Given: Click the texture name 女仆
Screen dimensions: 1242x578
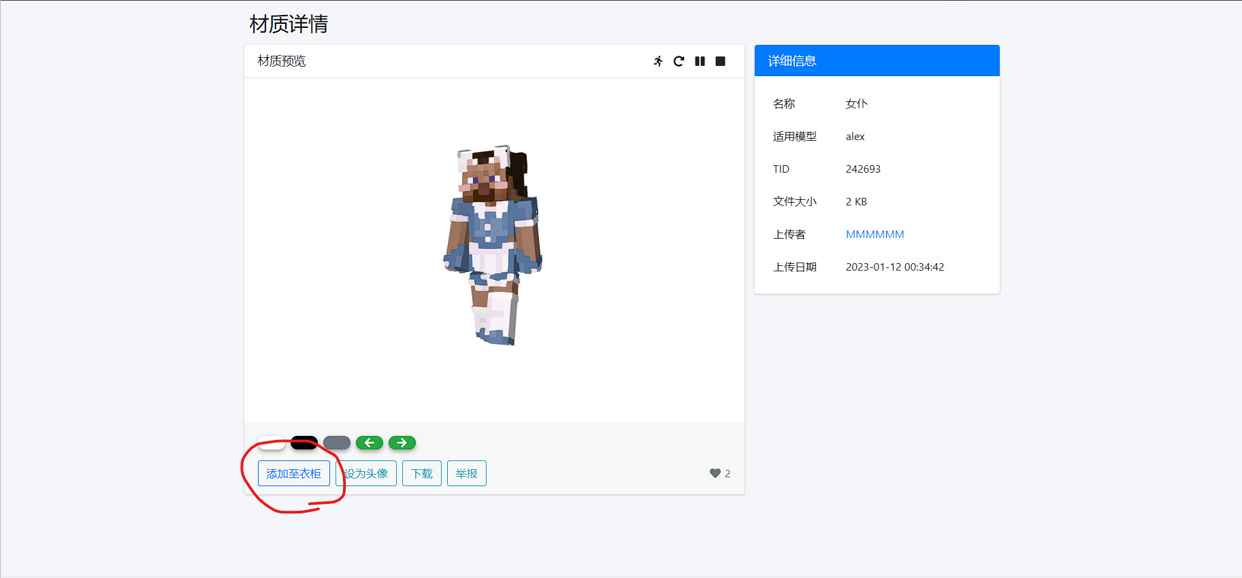Looking at the screenshot, I should (857, 103).
